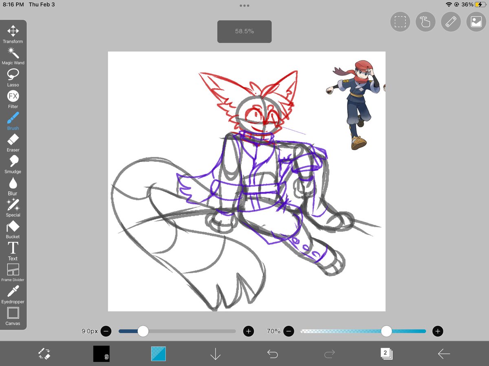Select the Transform tool
489x366 pixels.
(13, 35)
